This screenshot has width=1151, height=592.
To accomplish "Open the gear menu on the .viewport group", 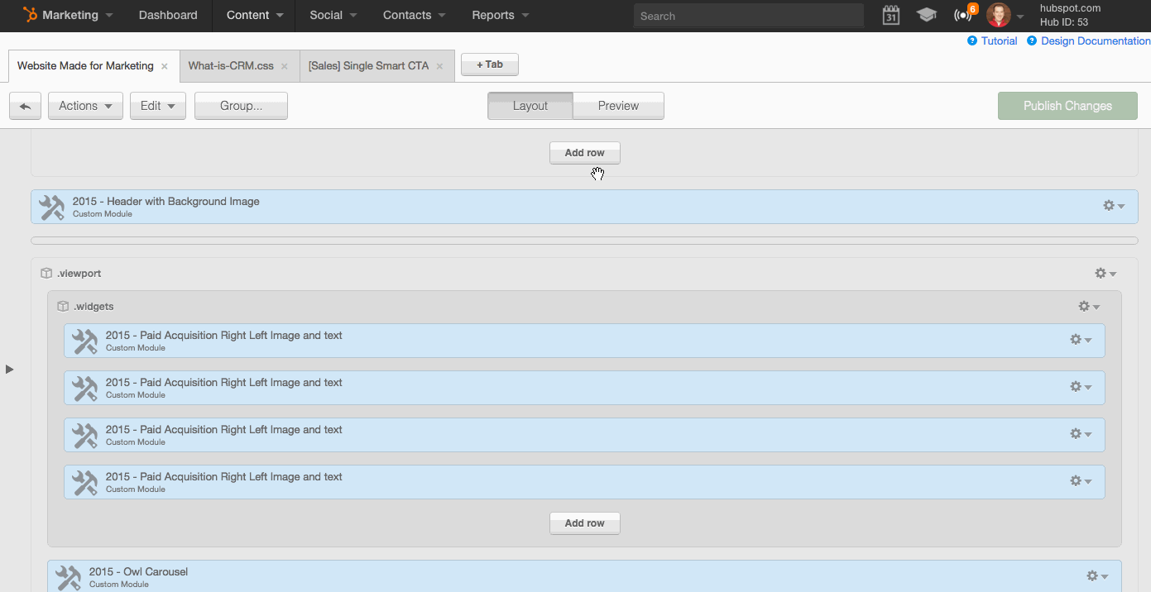I will pyautogui.click(x=1105, y=273).
